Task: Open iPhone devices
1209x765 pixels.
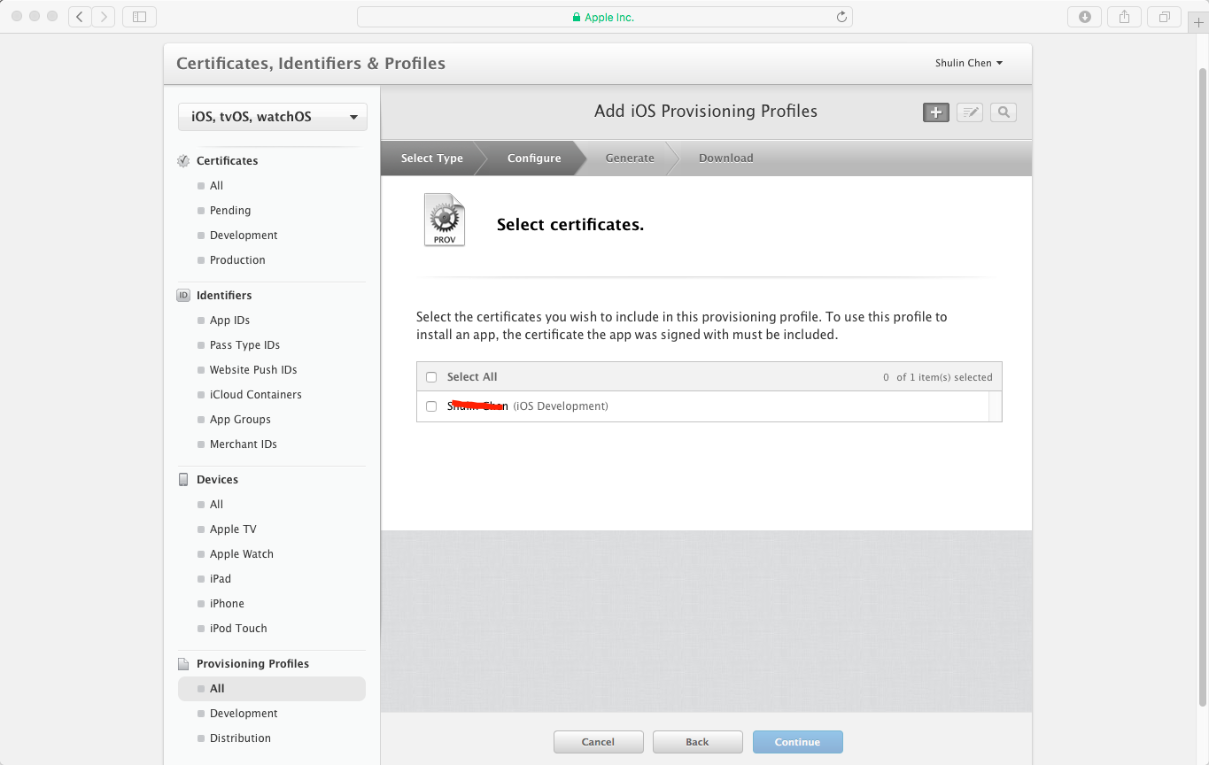Action: tap(227, 604)
